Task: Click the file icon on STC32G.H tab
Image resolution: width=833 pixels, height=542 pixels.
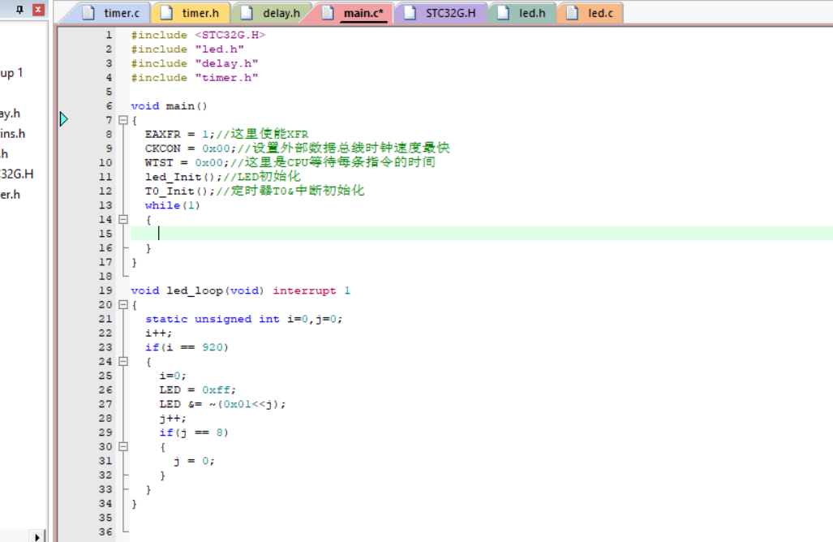Action: pyautogui.click(x=410, y=13)
